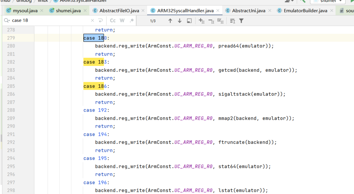The image size is (354, 194).
Task: Click unselect occurrence icon
Action: click(211, 21)
